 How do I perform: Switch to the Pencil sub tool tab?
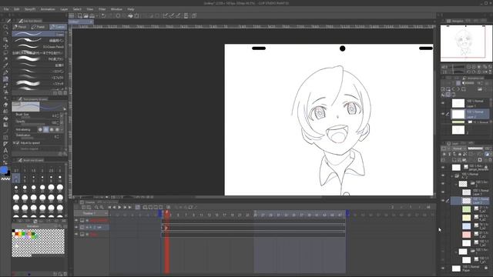[x=21, y=27]
